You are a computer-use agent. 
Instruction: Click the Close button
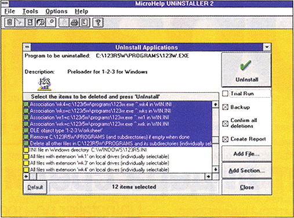pos(246,187)
